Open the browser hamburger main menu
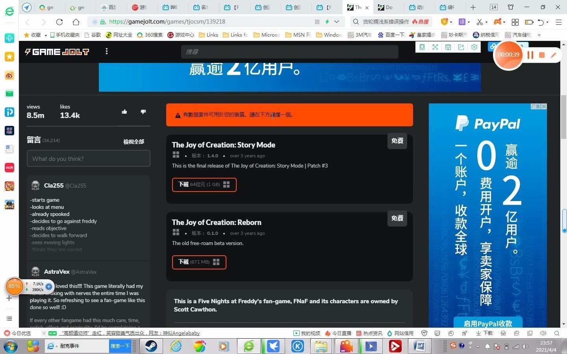567x354 pixels. [x=558, y=22]
